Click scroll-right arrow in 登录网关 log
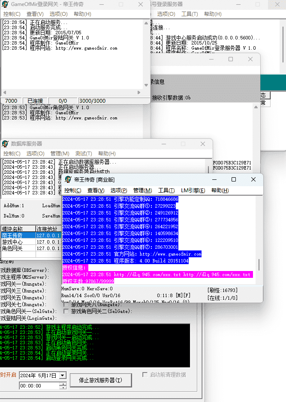Image resolution: width=286 pixels, height=402 pixels. [139, 92]
